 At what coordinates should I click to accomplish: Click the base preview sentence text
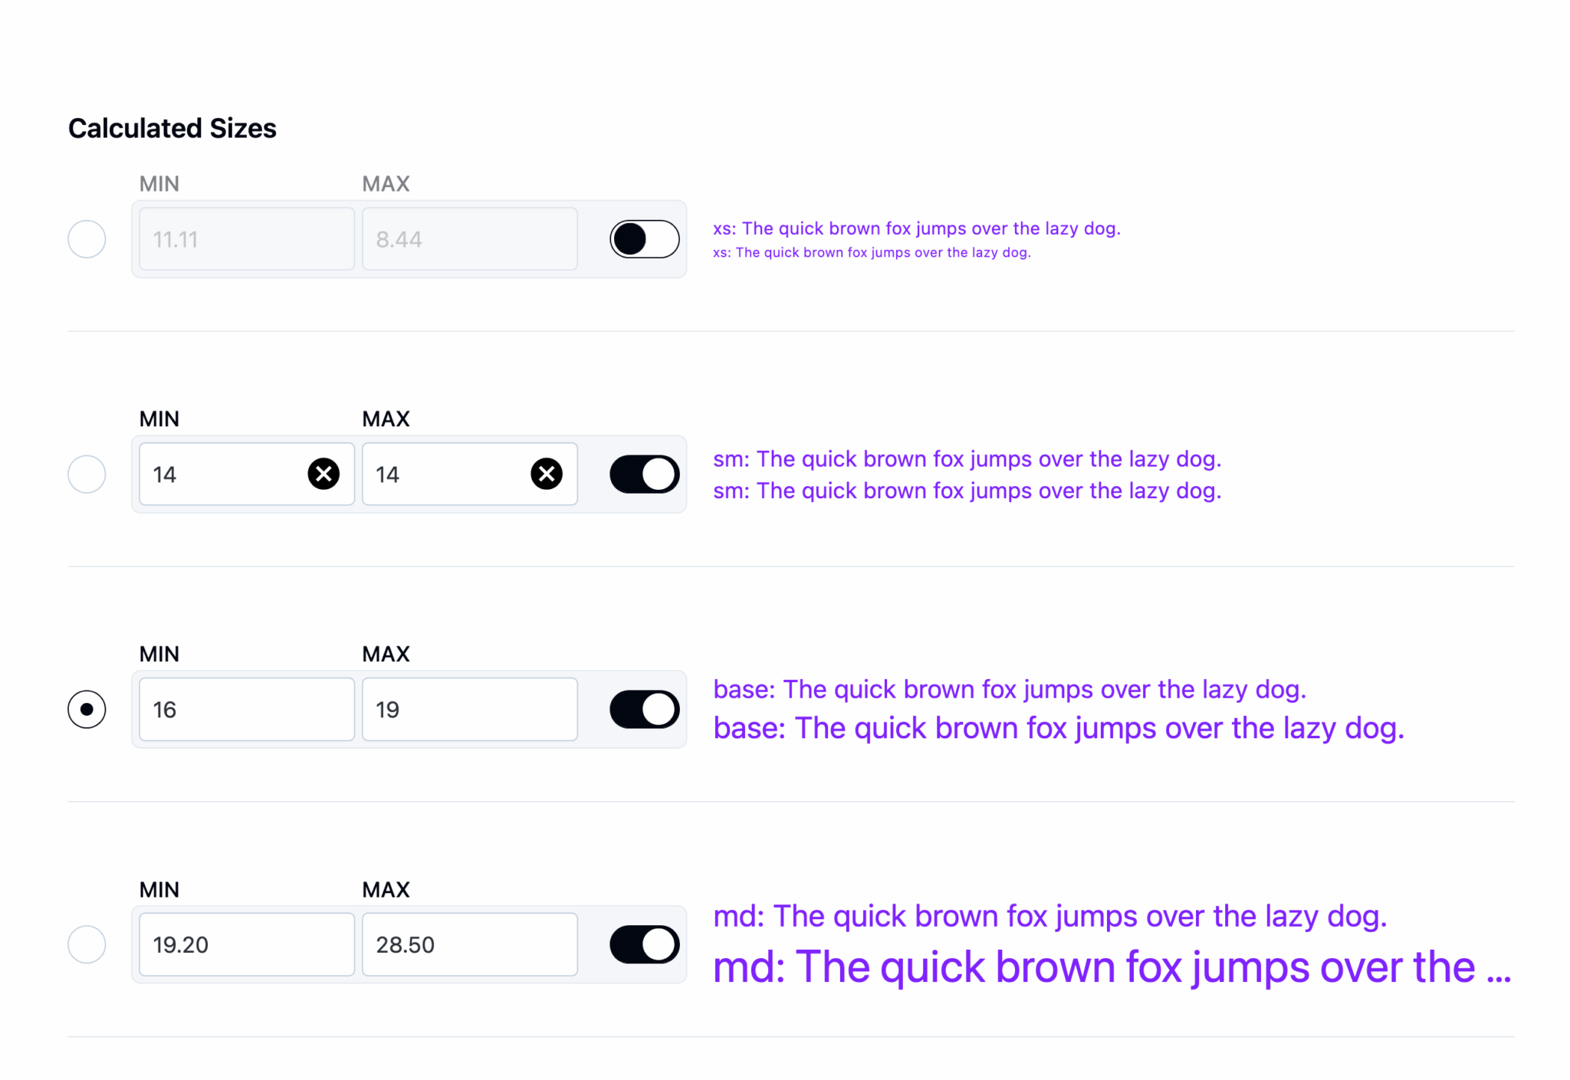point(1058,728)
